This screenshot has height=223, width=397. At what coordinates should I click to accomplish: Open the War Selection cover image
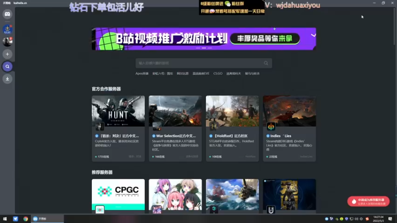[175, 111]
